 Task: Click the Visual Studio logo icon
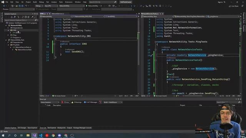[x=3, y=2]
